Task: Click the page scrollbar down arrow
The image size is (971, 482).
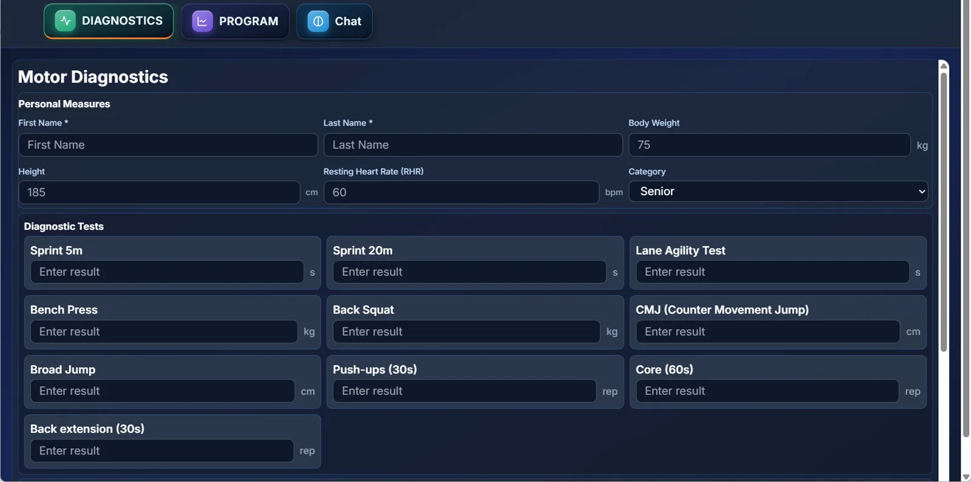Action: click(x=966, y=477)
